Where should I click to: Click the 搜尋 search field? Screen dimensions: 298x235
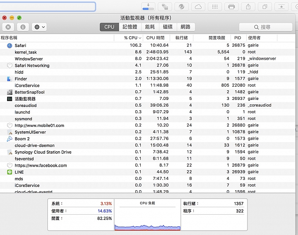(x=265, y=27)
